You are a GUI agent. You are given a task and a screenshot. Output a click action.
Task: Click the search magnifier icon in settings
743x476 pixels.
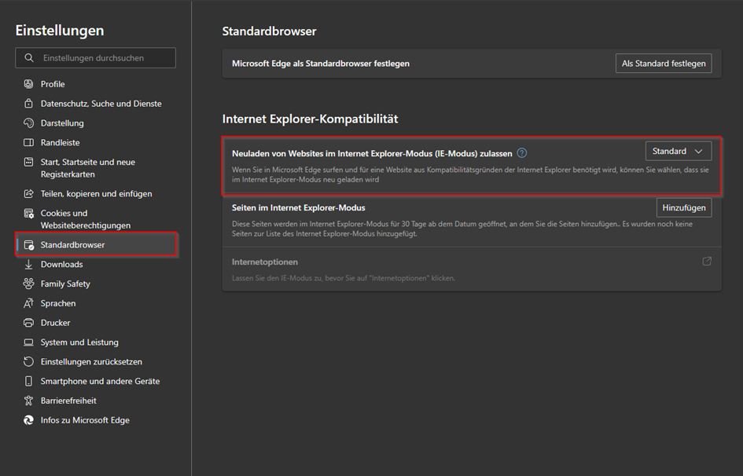tap(29, 57)
